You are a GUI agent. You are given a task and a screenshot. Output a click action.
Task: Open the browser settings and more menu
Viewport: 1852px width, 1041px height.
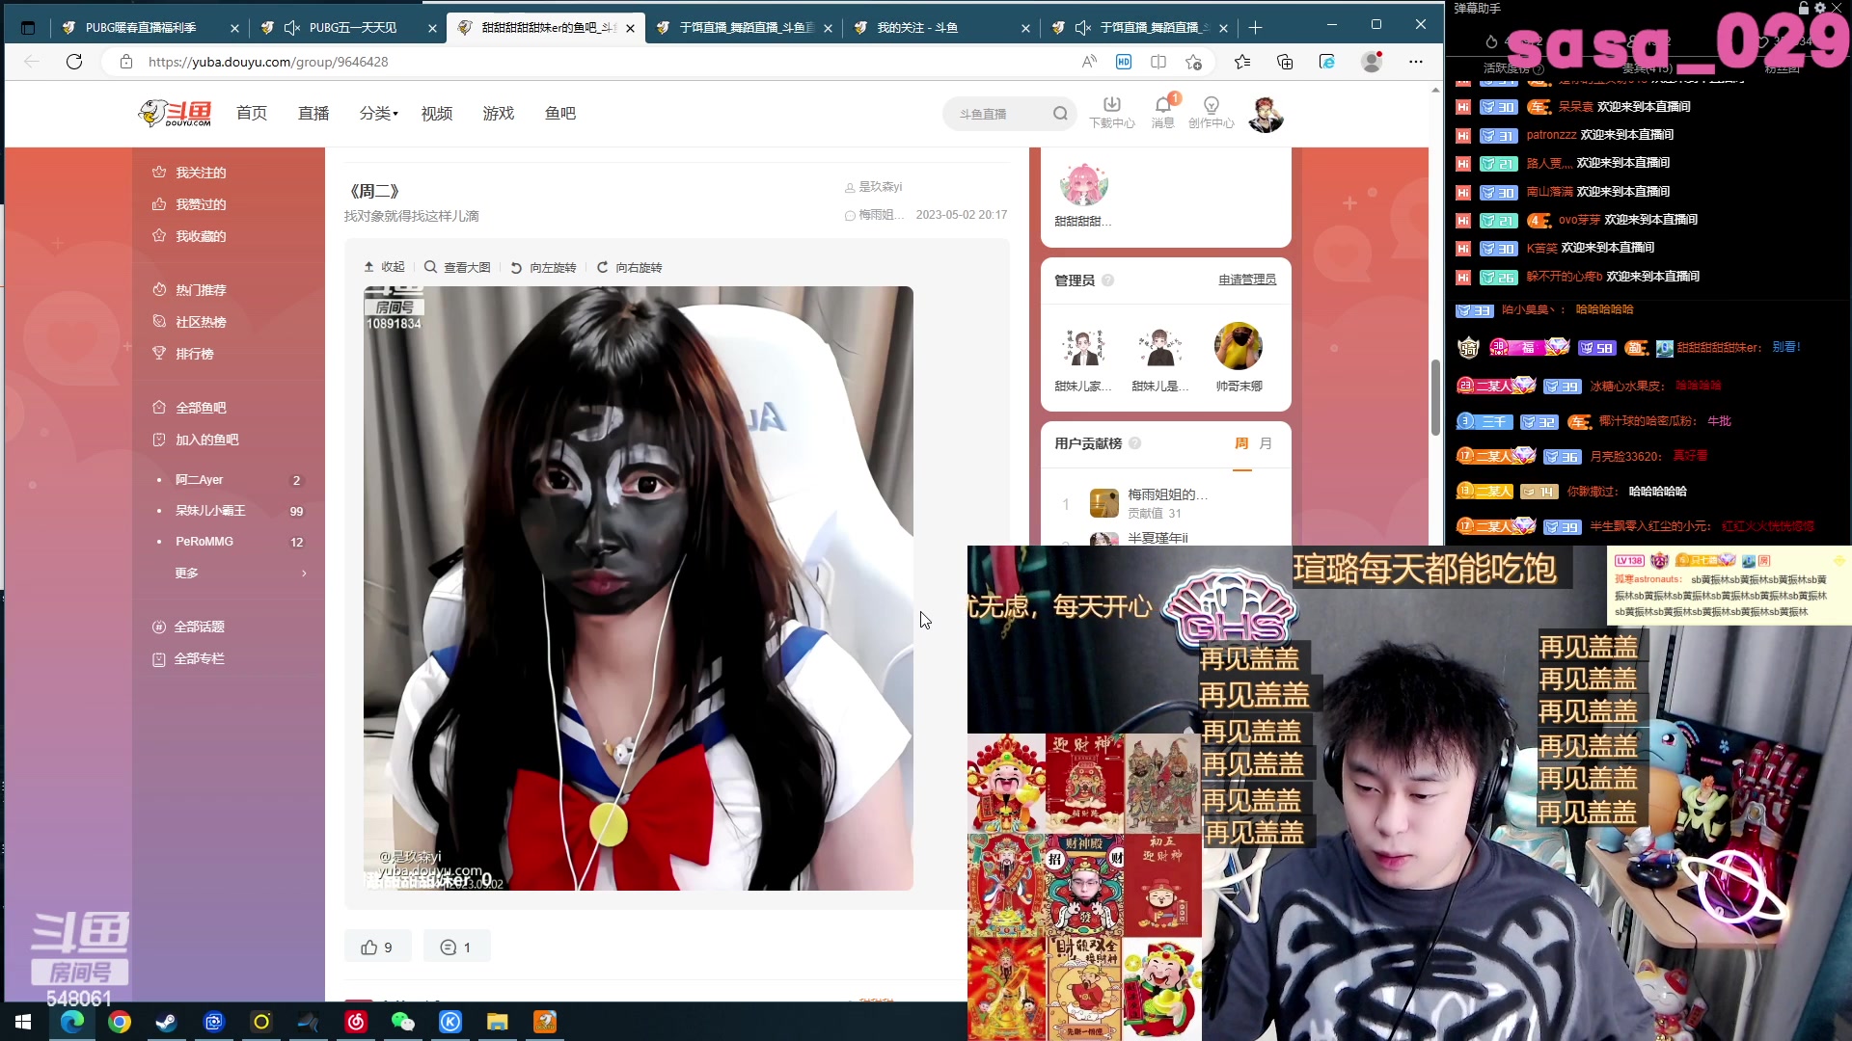1415,62
